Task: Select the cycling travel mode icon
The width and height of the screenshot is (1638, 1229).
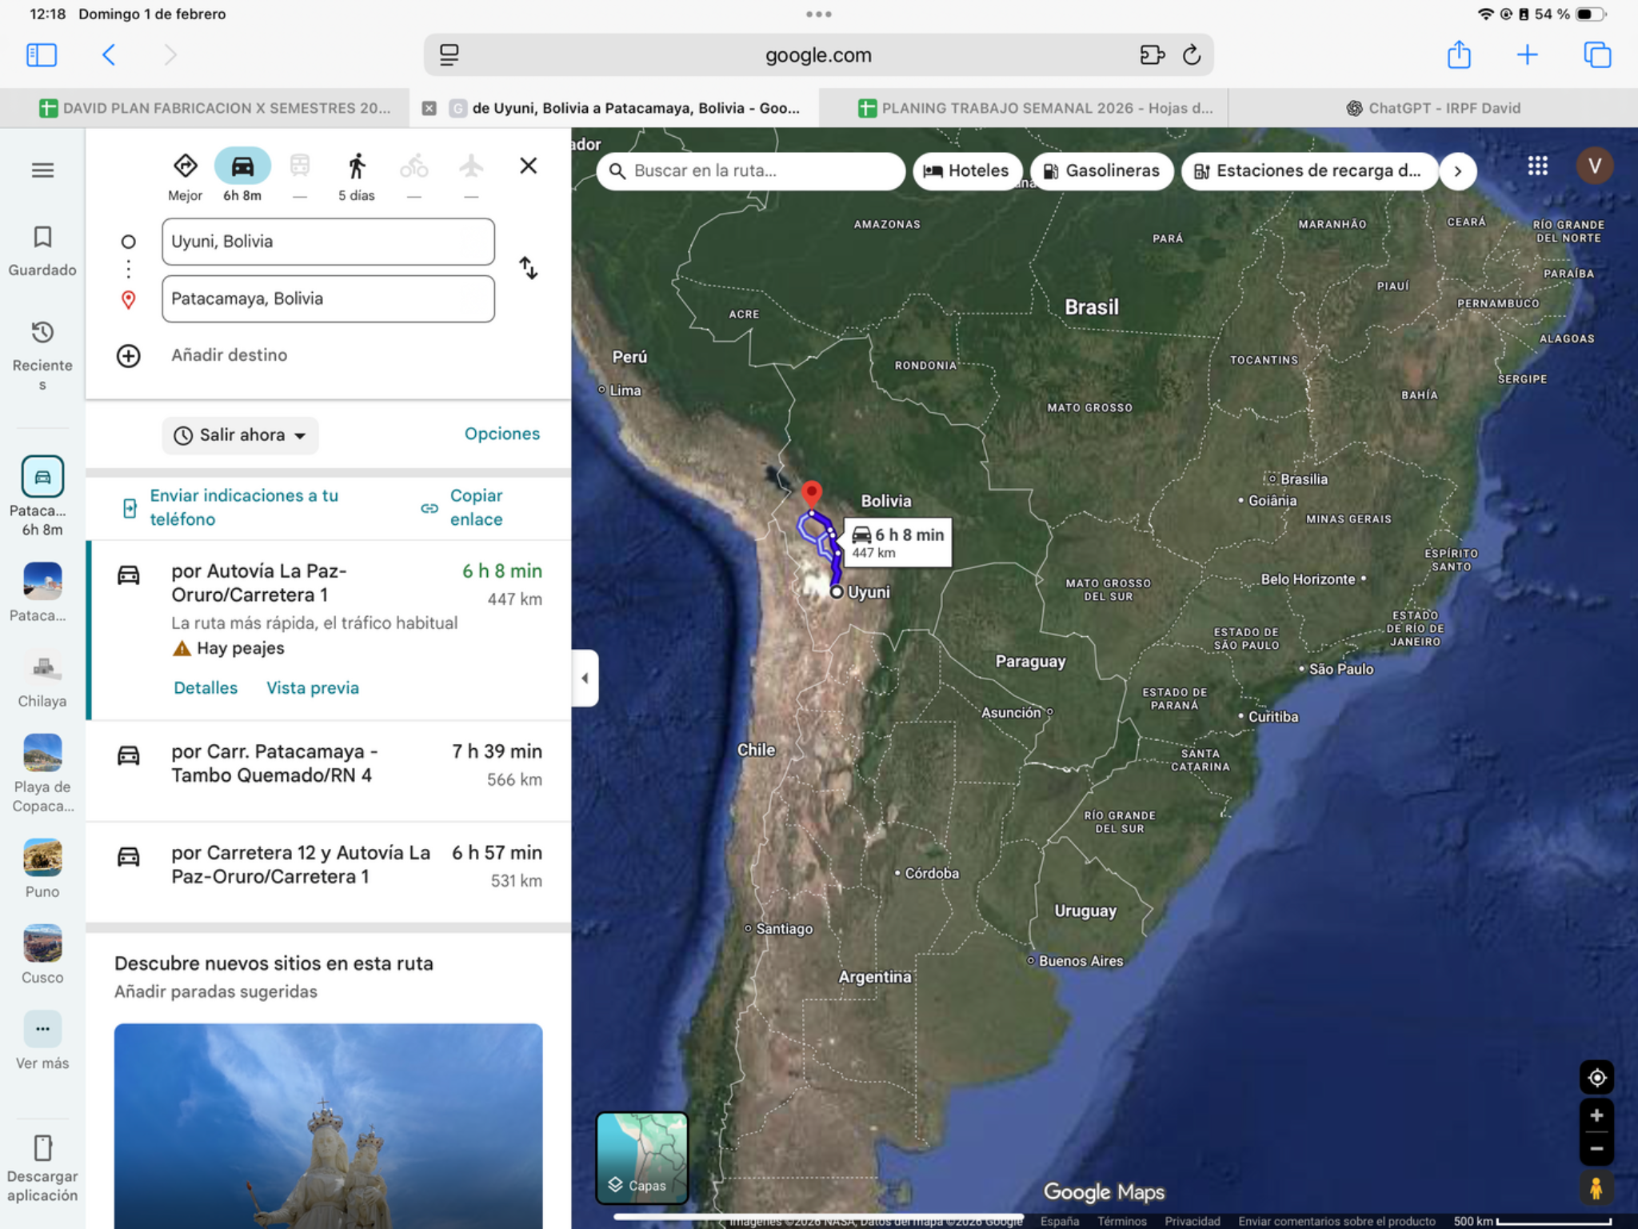Action: tap(413, 166)
